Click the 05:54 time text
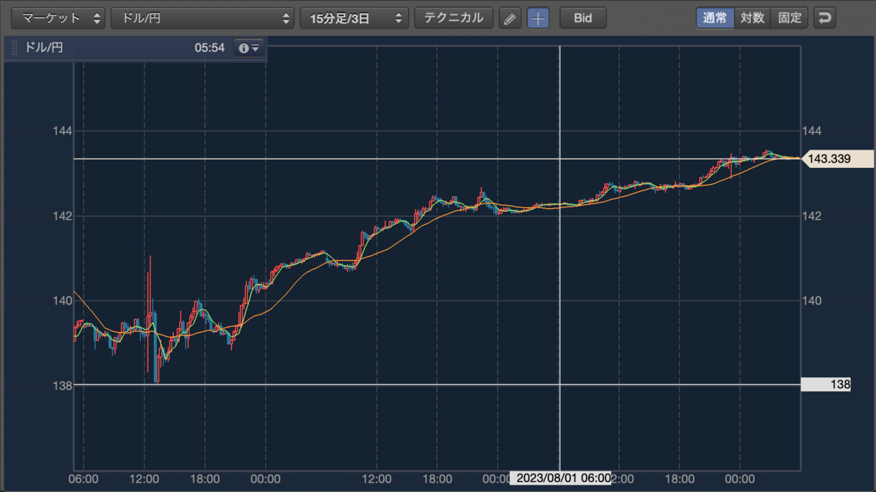Viewport: 876px width, 492px height. coord(210,48)
